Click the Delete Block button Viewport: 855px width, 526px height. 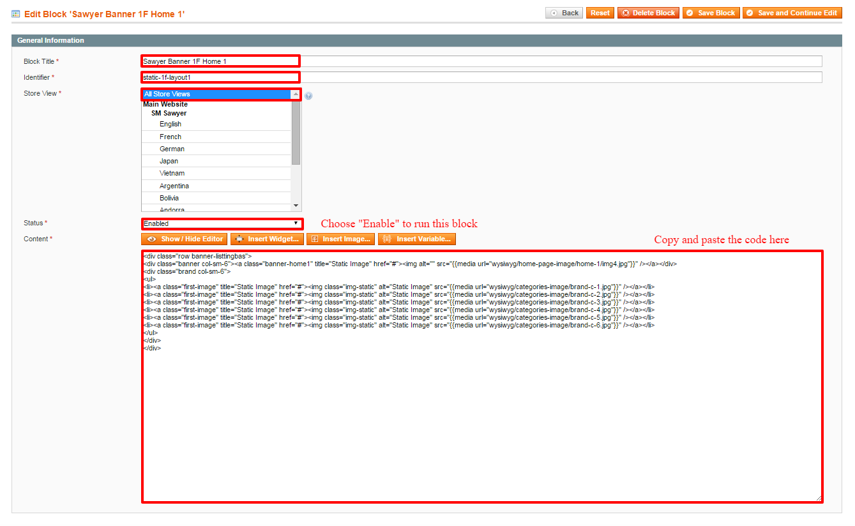[648, 13]
